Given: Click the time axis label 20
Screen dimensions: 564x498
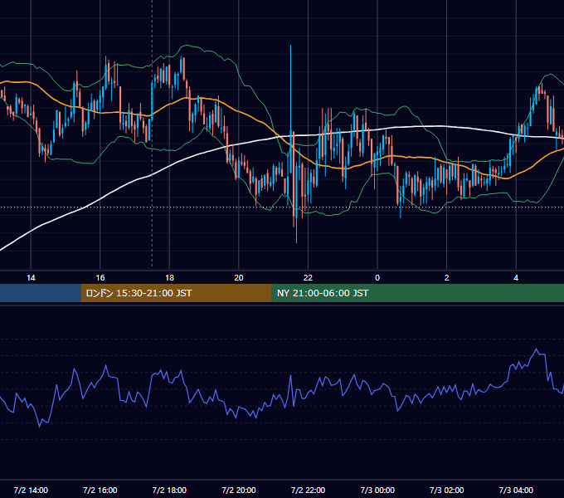Looking at the screenshot, I should click(239, 278).
